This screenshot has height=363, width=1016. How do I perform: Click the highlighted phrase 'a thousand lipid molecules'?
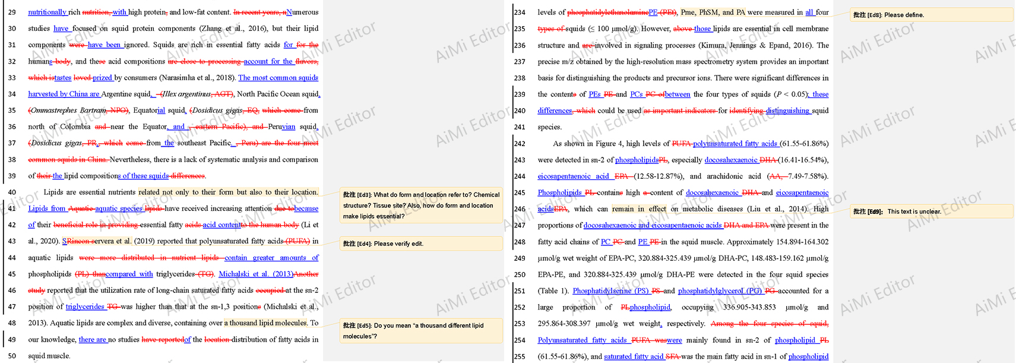tap(266, 323)
